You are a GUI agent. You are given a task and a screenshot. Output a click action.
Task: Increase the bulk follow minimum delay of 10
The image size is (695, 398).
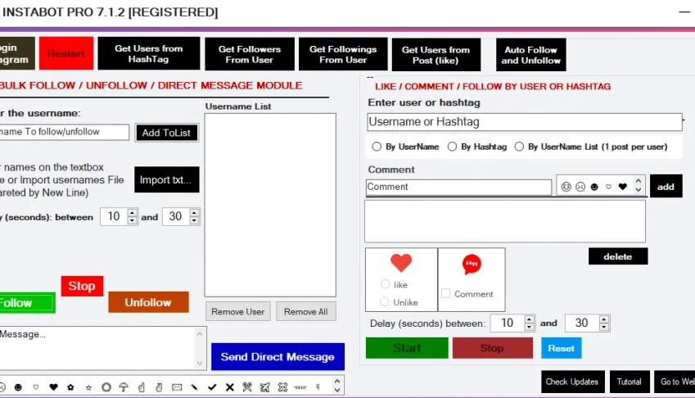[132, 213]
